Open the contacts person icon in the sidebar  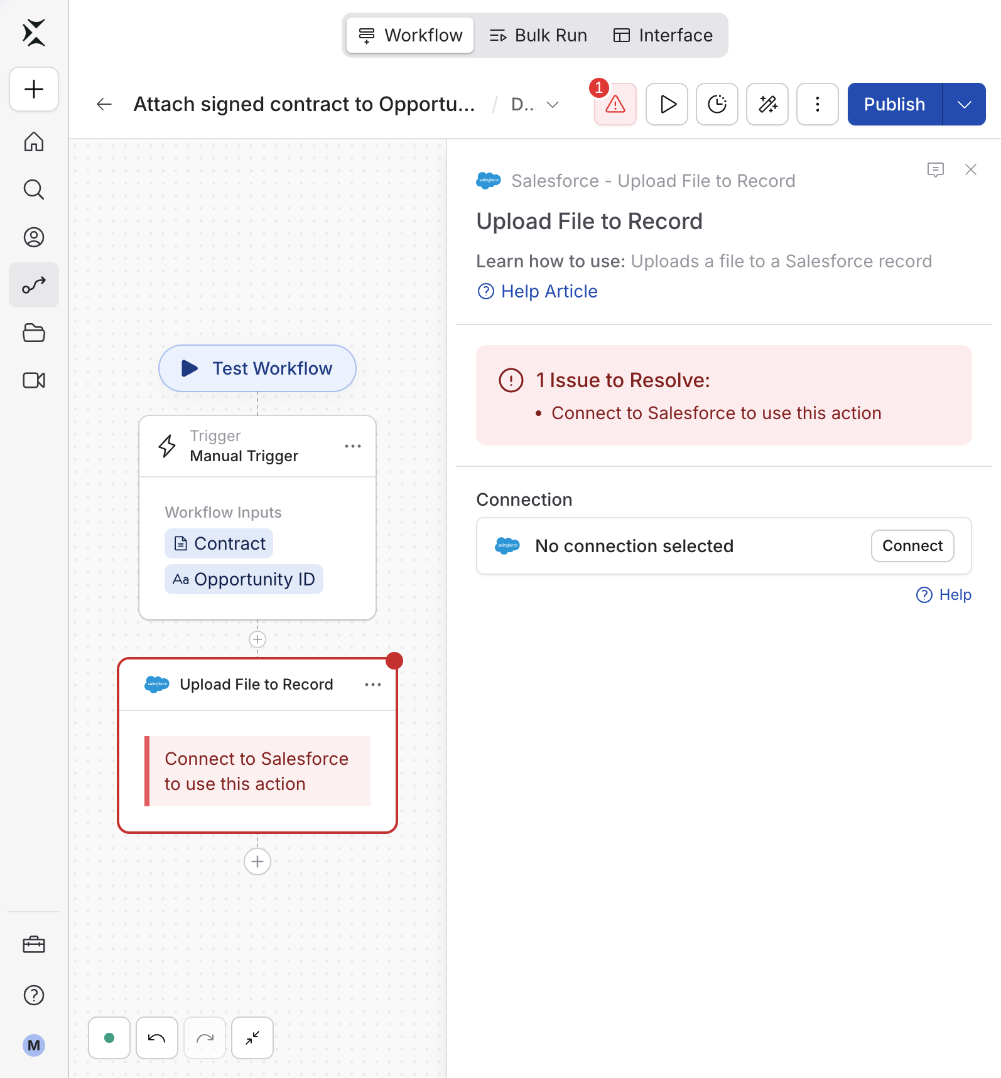point(34,237)
